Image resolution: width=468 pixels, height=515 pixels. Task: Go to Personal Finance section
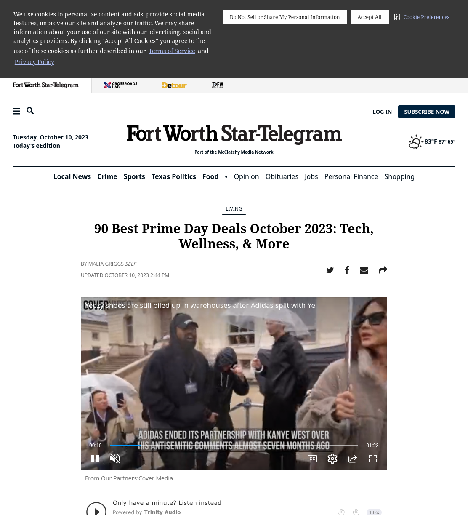tap(351, 176)
